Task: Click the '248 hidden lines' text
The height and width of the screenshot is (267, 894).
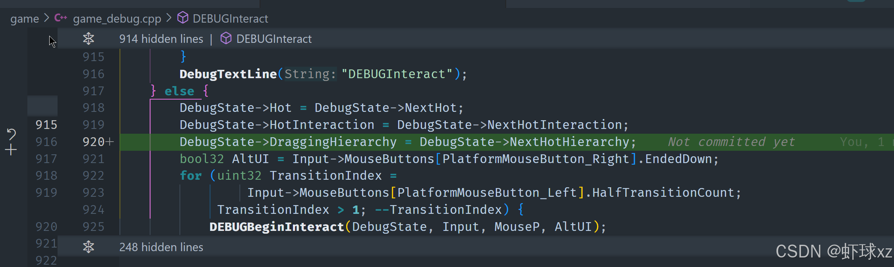Action: [161, 247]
